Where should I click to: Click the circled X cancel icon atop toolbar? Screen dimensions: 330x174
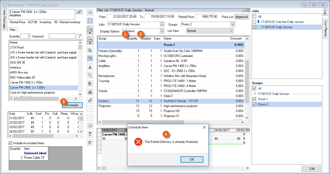point(90,12)
